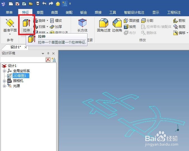Select the Feature (特征) ribbon tab
Viewport: 189px width, 151px height.
[25, 12]
